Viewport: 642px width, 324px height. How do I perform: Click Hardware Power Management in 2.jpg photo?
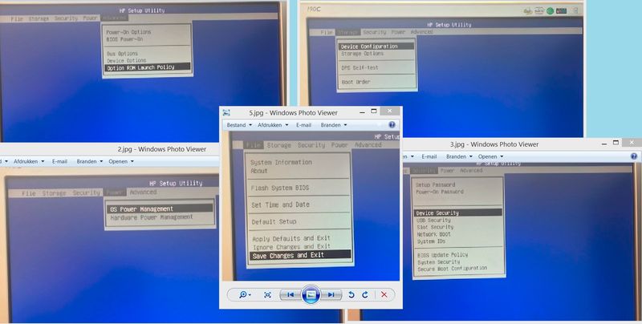(152, 217)
